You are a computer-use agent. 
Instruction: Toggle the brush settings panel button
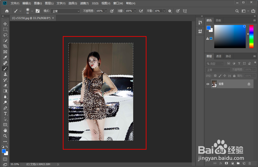[38, 11]
